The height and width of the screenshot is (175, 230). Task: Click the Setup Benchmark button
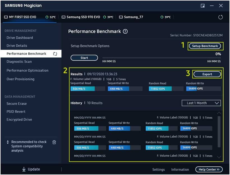205,46
